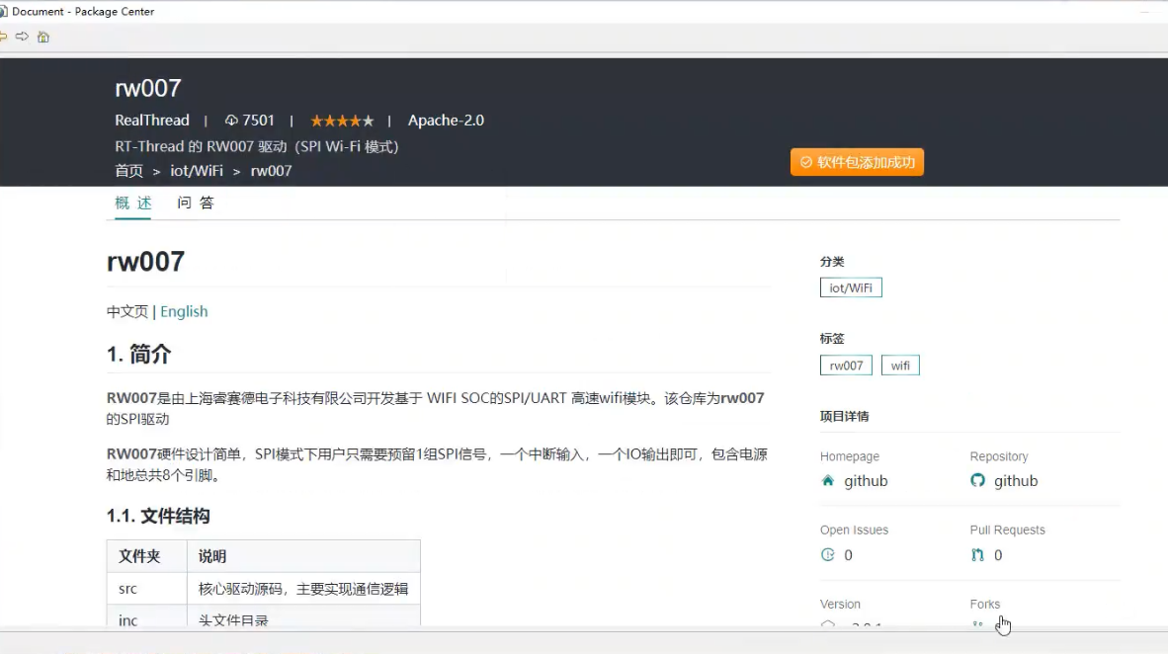
Task: Select the iot/WiFi category tag
Action: [851, 287]
